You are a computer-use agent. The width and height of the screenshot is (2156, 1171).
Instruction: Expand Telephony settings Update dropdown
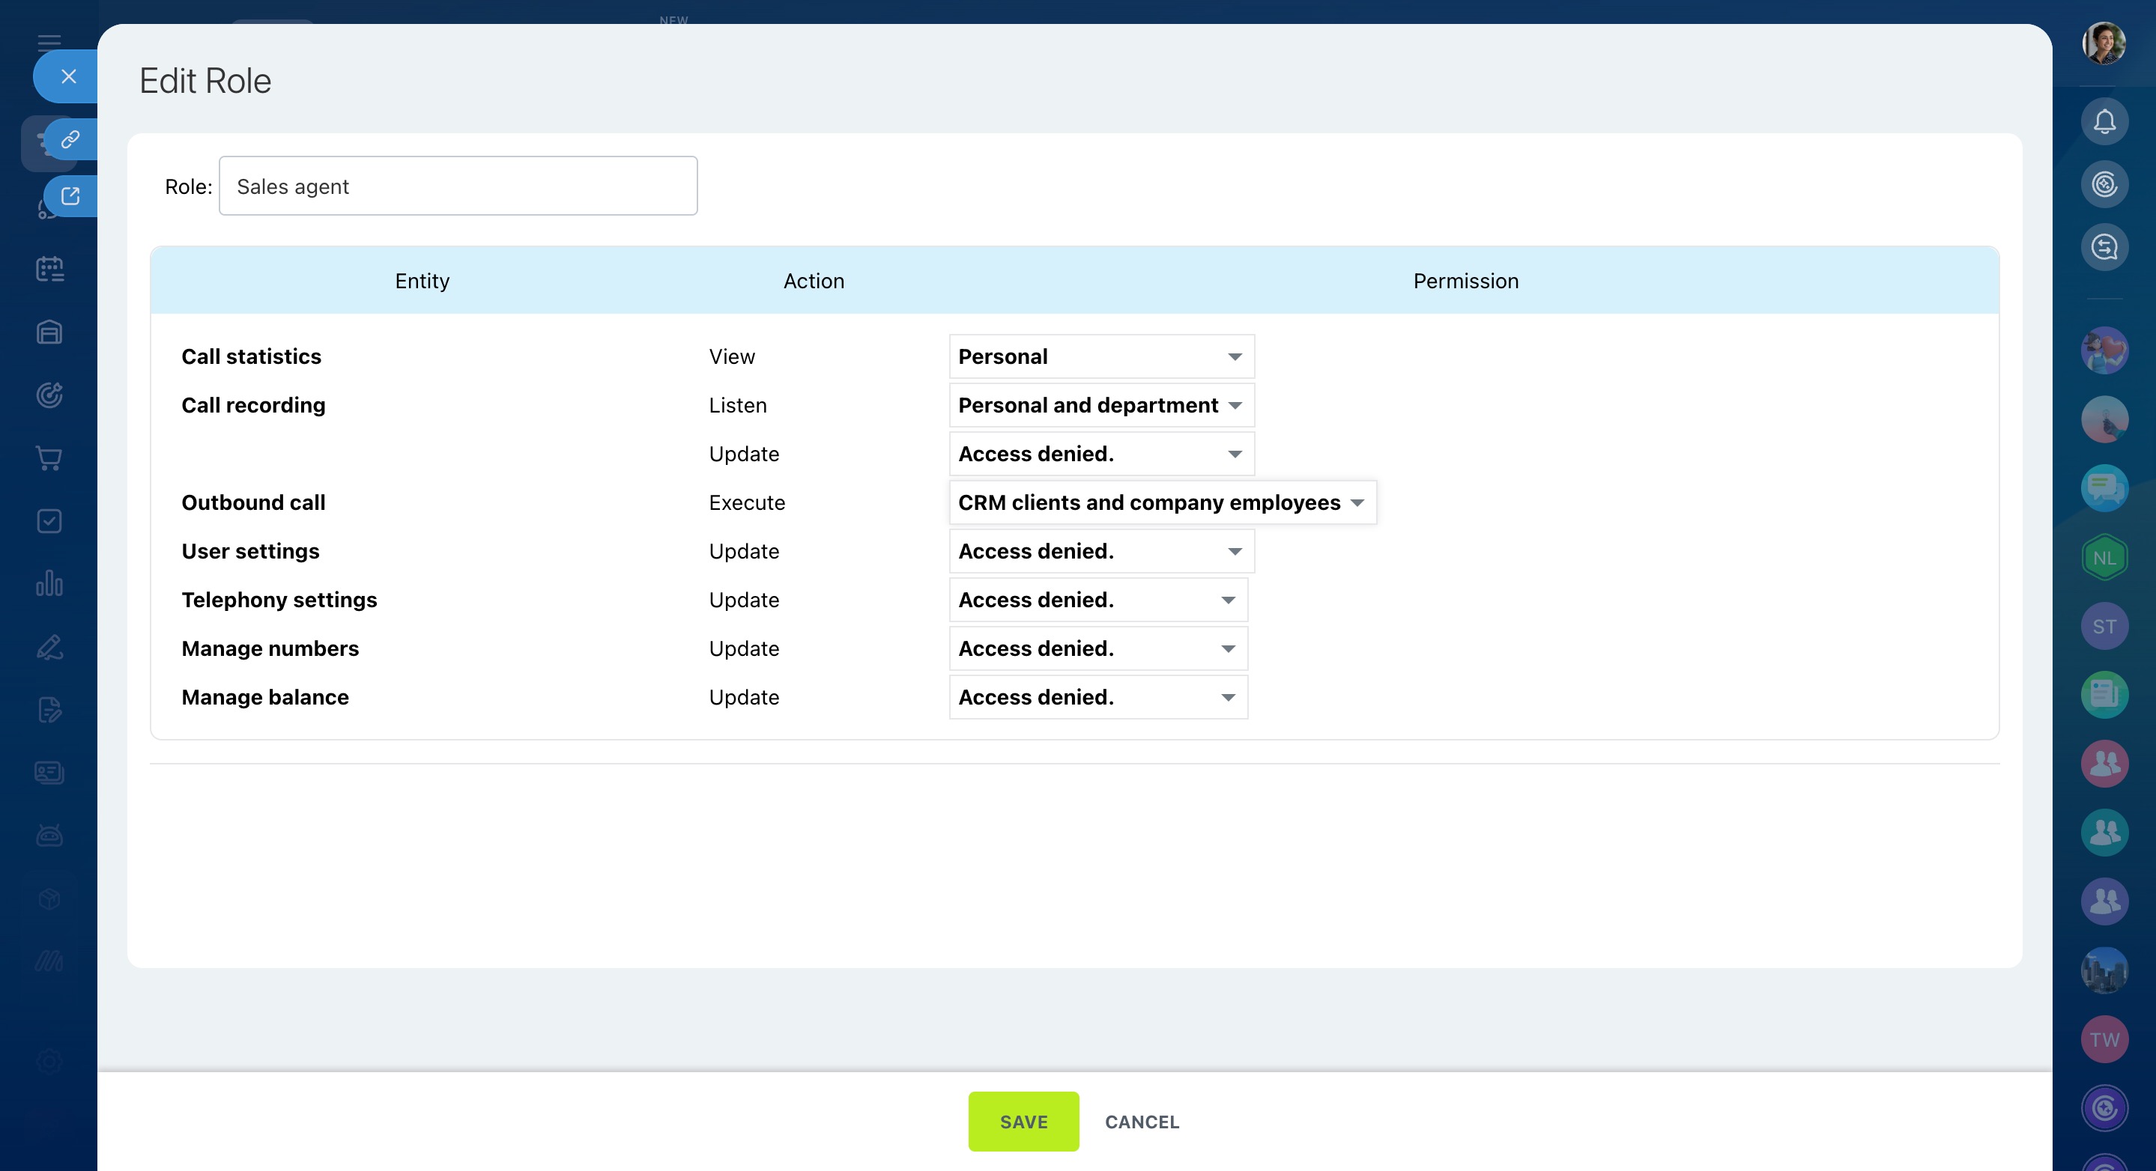pyautogui.click(x=1097, y=600)
